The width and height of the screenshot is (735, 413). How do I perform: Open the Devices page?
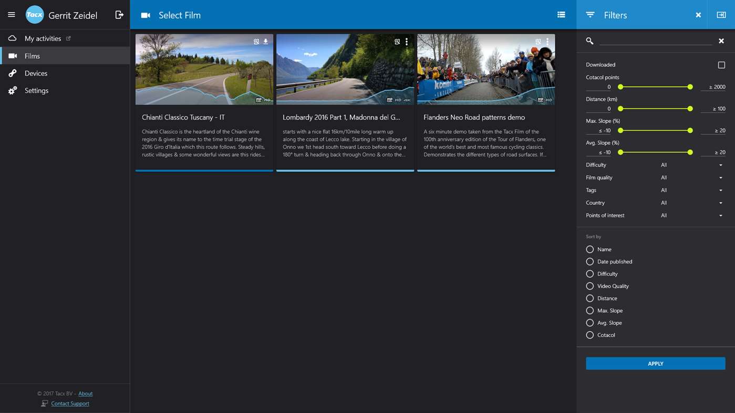[x=65, y=73]
